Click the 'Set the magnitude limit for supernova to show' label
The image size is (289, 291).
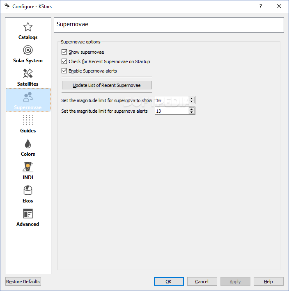tap(107, 100)
